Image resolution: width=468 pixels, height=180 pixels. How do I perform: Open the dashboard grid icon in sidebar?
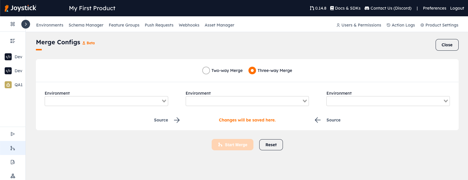tap(13, 24)
